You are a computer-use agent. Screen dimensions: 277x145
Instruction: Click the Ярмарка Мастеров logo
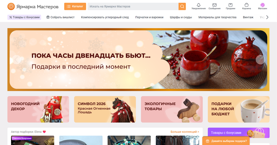pos(33,7)
